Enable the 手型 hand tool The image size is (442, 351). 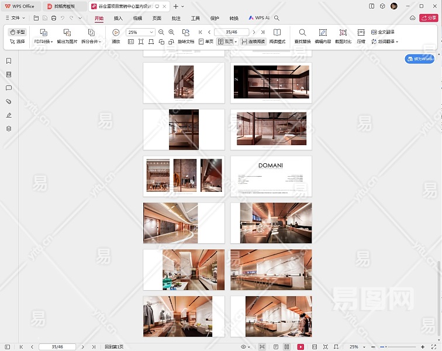[18, 32]
